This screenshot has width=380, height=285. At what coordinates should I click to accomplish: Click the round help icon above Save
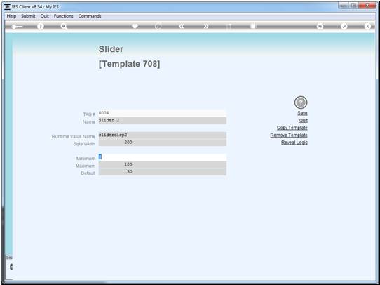(301, 102)
